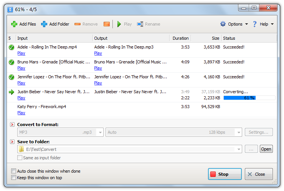284x191 pixels.
Task: Click the green checkmark on the Bruno Mars row
Action: pos(12,62)
